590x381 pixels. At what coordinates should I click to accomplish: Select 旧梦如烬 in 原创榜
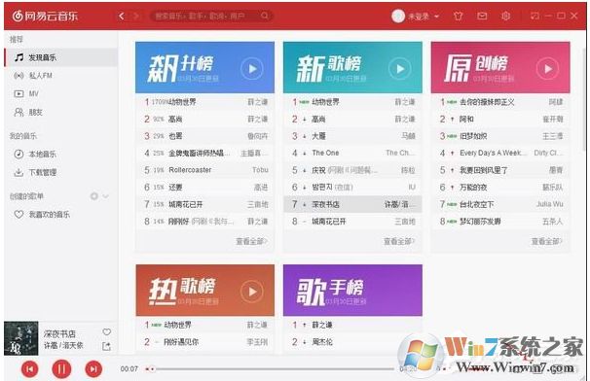(473, 136)
